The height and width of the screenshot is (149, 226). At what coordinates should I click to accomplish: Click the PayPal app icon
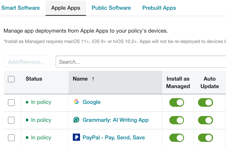[x=76, y=137]
